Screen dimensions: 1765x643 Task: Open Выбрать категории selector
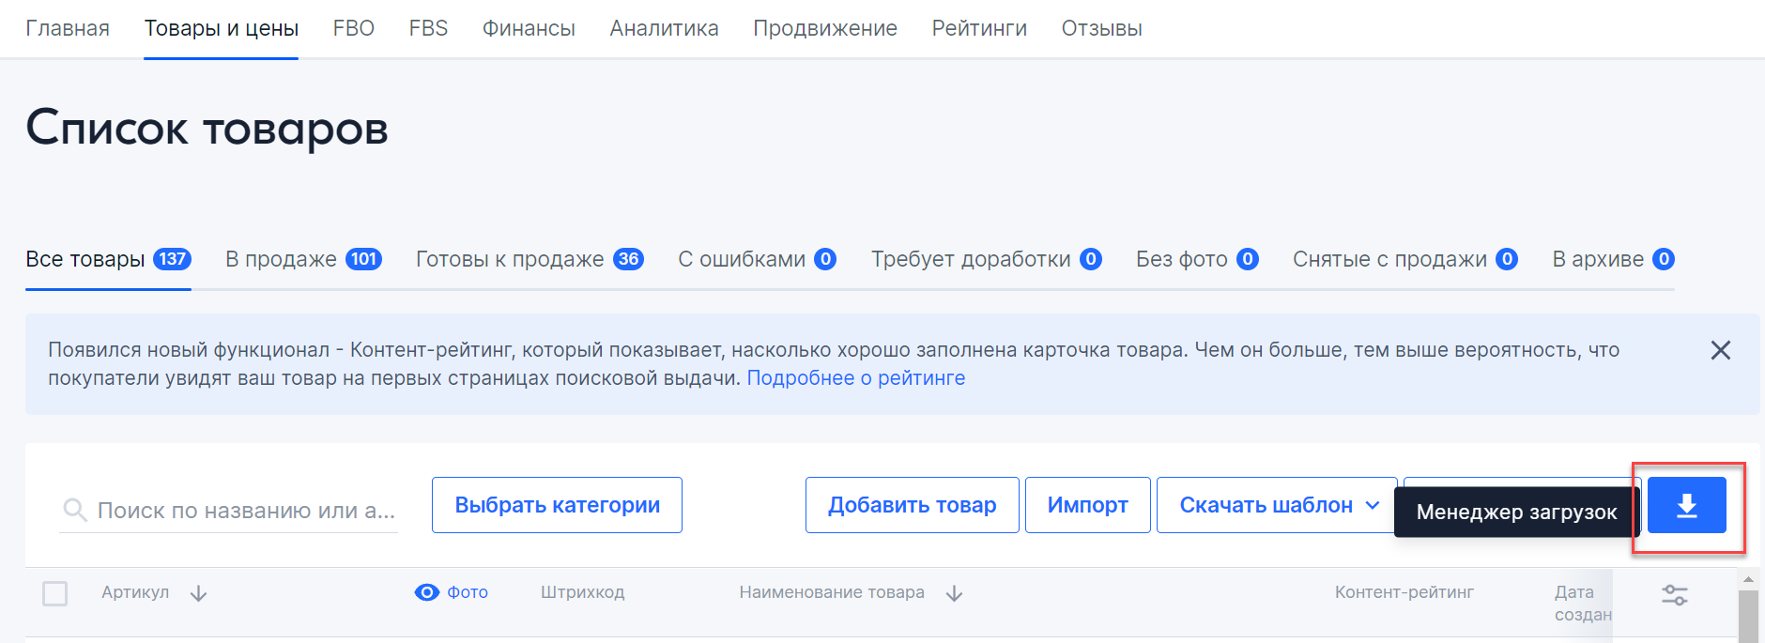point(557,505)
